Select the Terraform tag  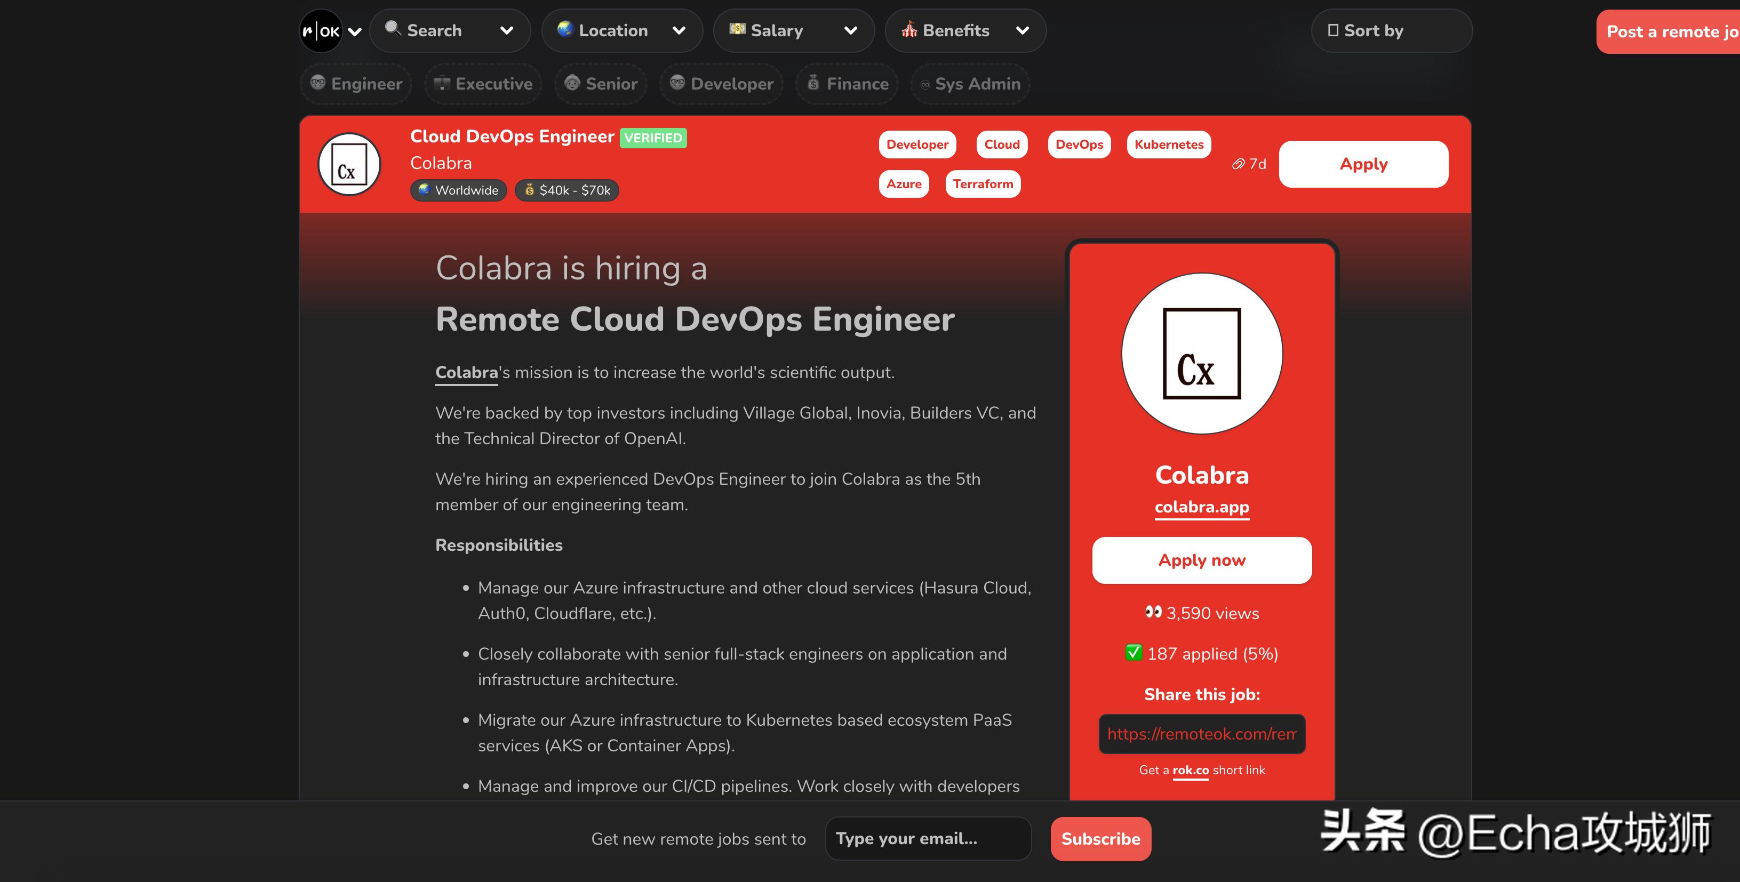click(982, 183)
